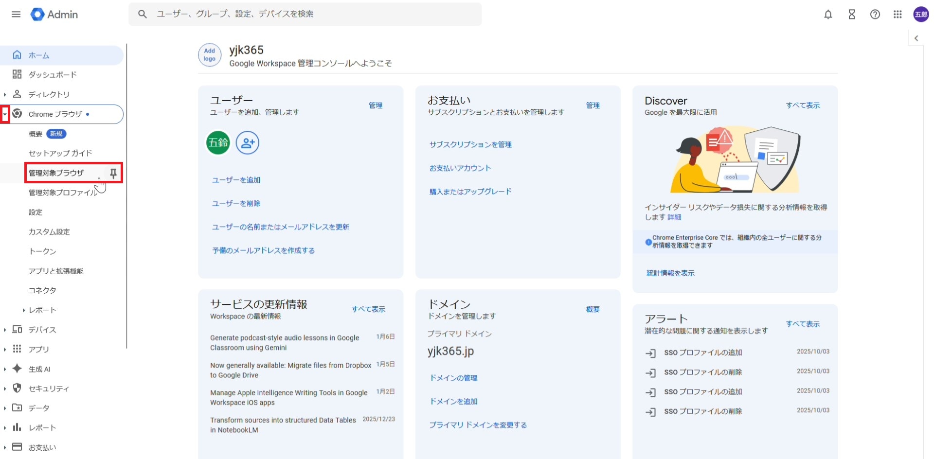Click the ユーザーを追加 link
934x459 pixels.
pyautogui.click(x=236, y=180)
